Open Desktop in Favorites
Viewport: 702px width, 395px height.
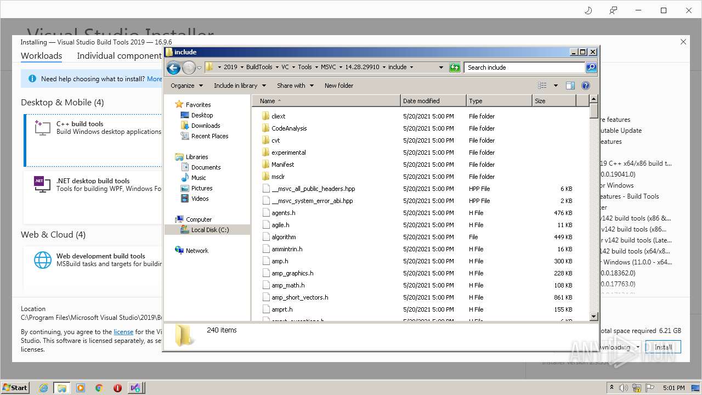[202, 115]
